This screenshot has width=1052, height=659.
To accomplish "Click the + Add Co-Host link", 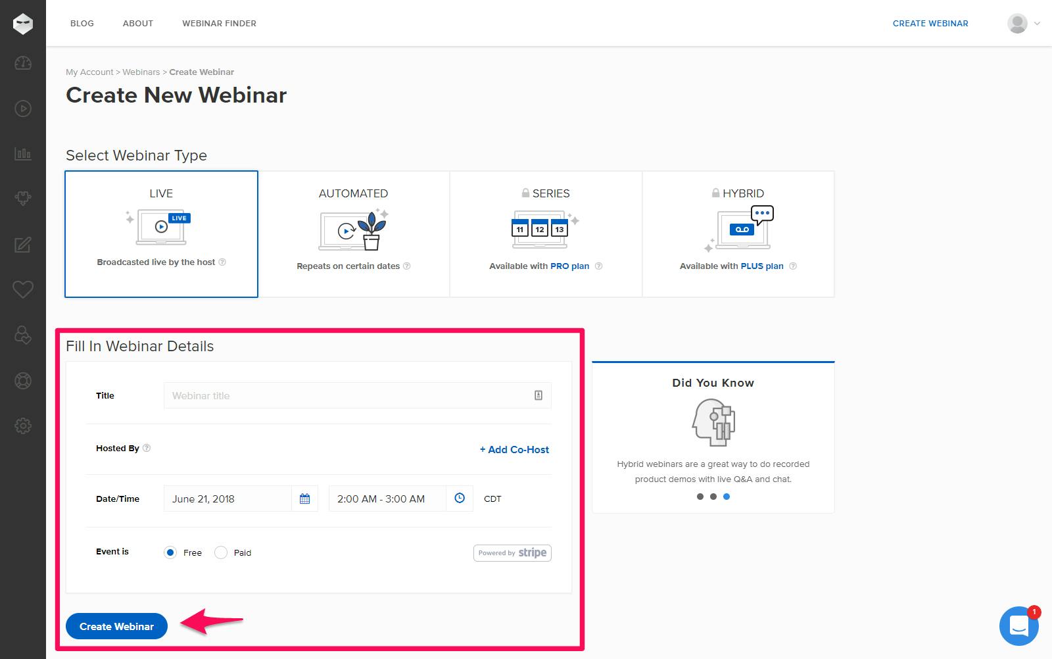I will [514, 450].
